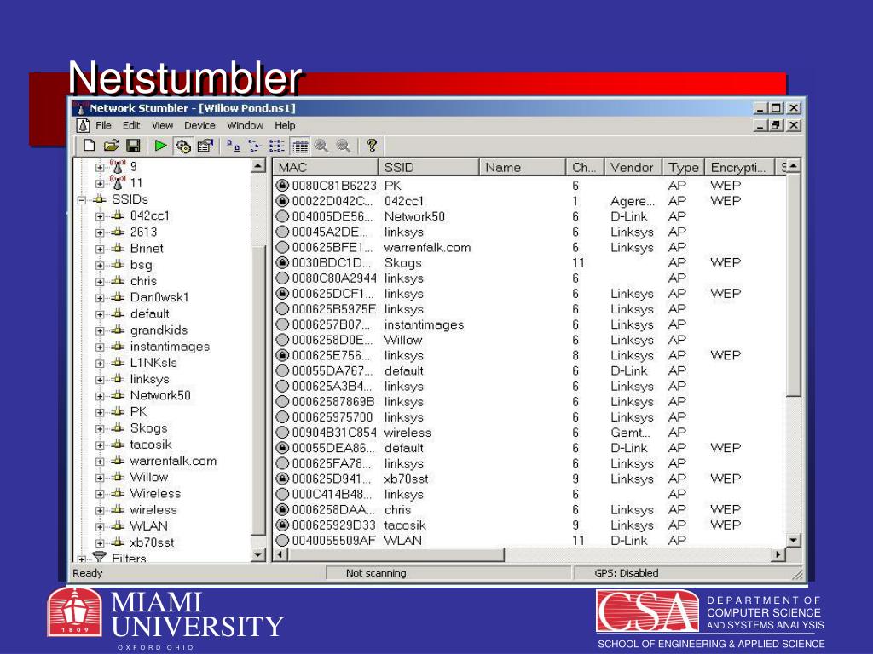Collapse the SSIDs tree node
The image size is (873, 654).
pyautogui.click(x=82, y=199)
